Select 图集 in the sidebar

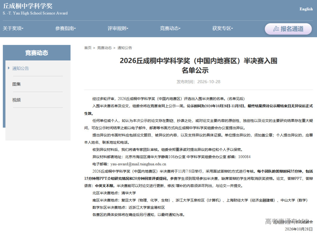(16, 84)
